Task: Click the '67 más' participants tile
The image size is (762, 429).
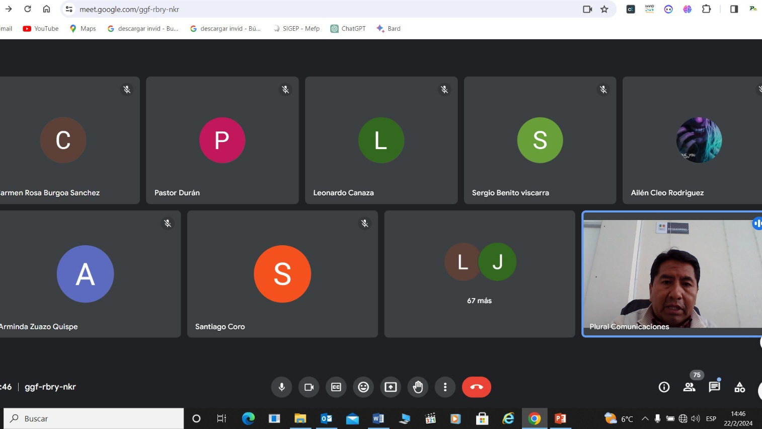Action: [x=479, y=274]
